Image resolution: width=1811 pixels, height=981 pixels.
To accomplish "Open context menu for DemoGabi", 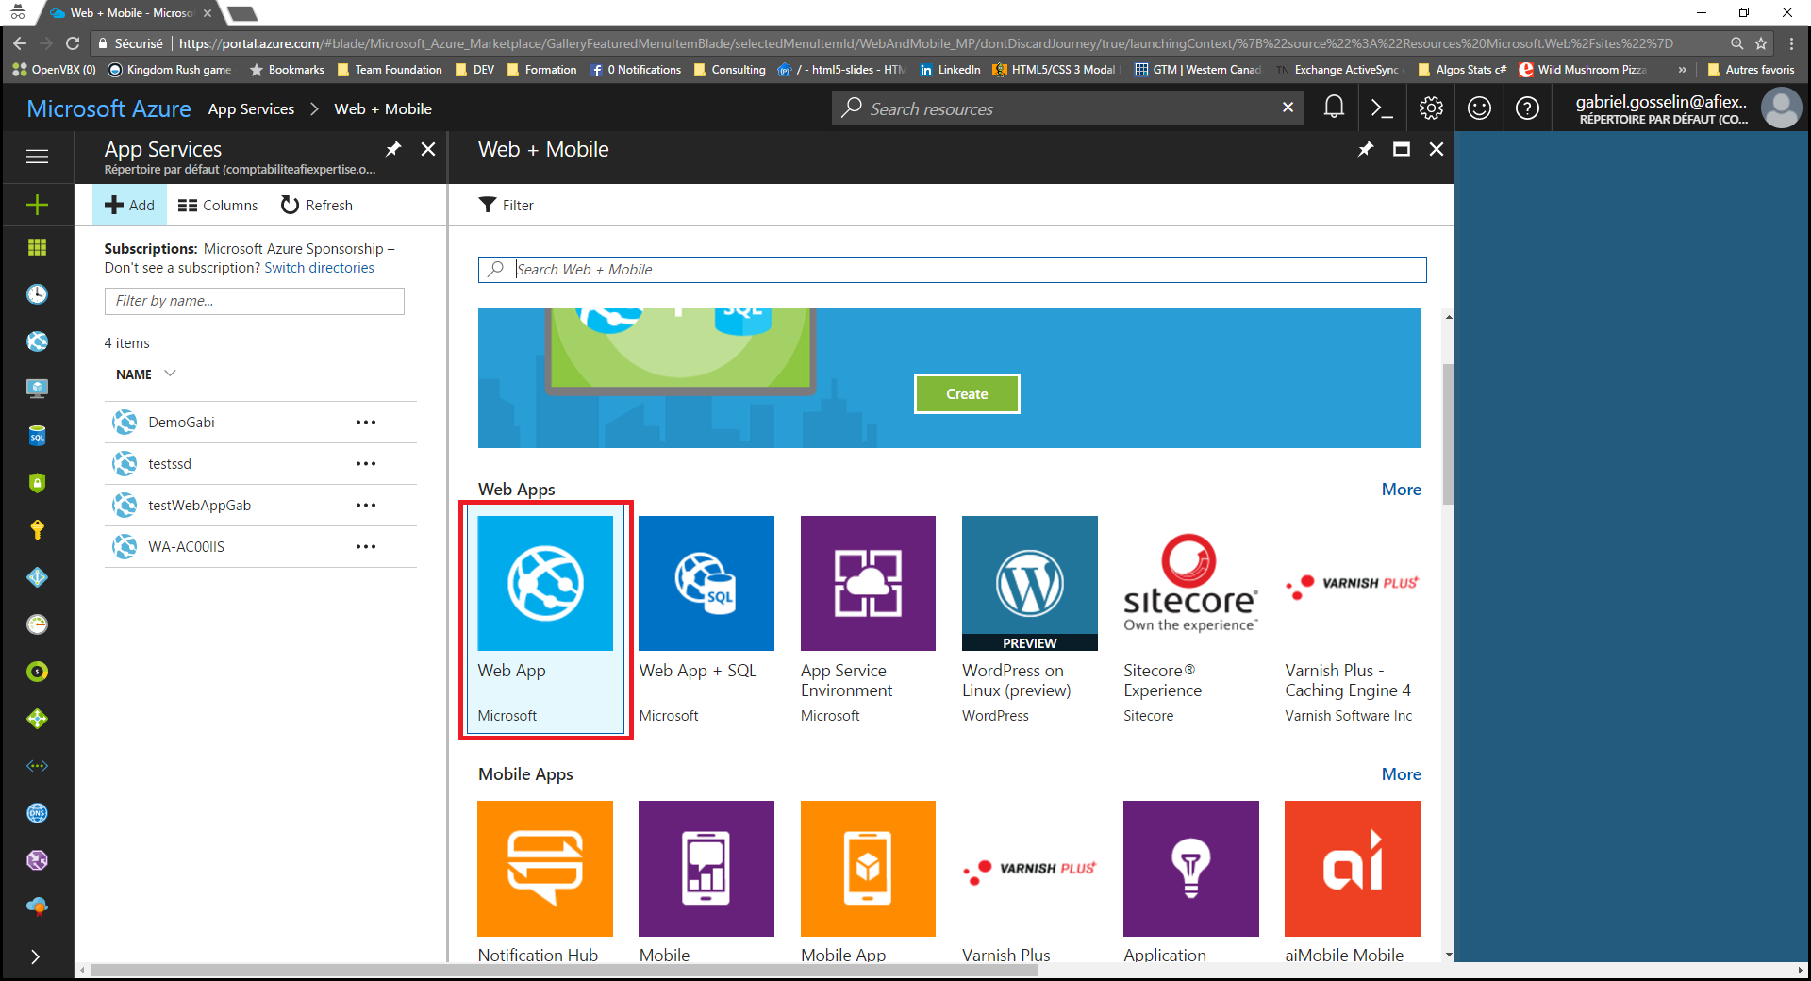I will click(x=366, y=423).
